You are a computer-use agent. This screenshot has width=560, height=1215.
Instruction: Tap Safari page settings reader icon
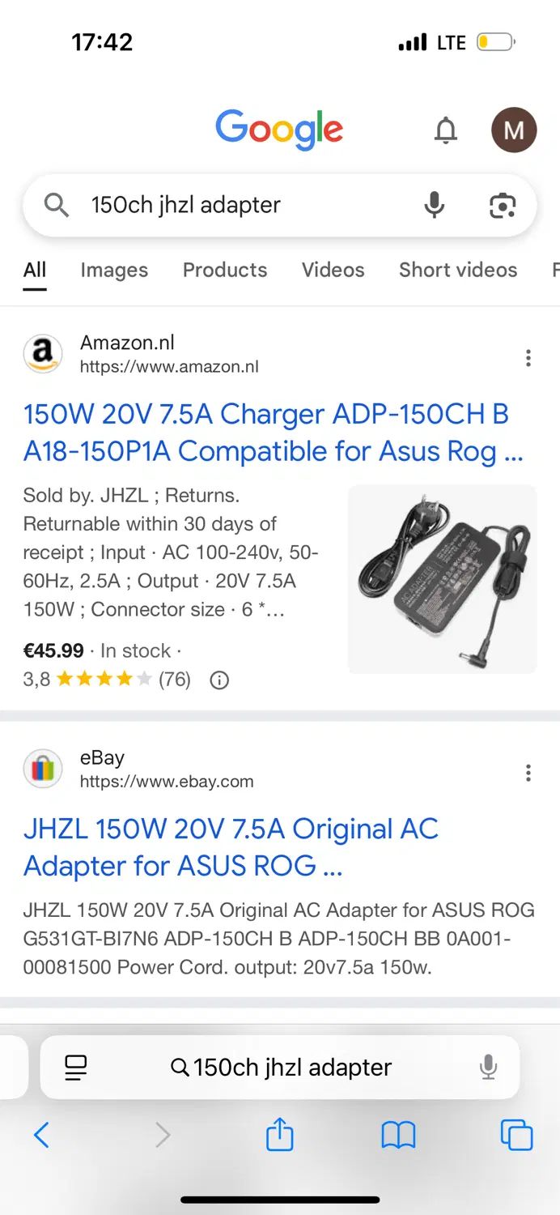76,1068
